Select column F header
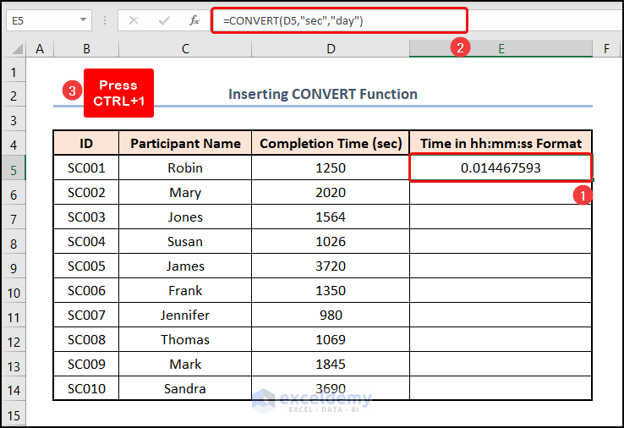Image resolution: width=624 pixels, height=428 pixels. [x=606, y=48]
